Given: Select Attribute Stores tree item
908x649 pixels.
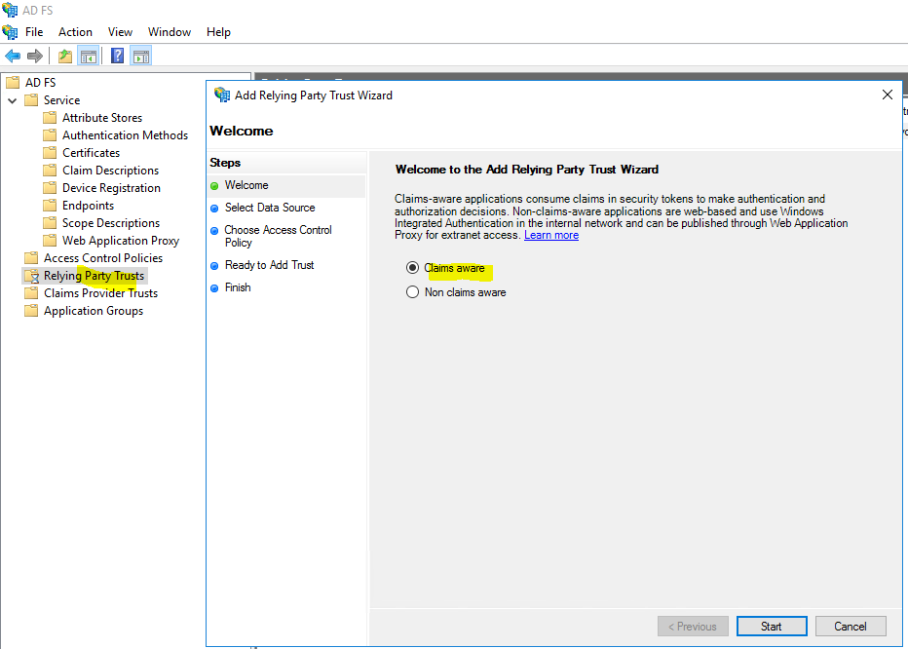Looking at the screenshot, I should [102, 118].
